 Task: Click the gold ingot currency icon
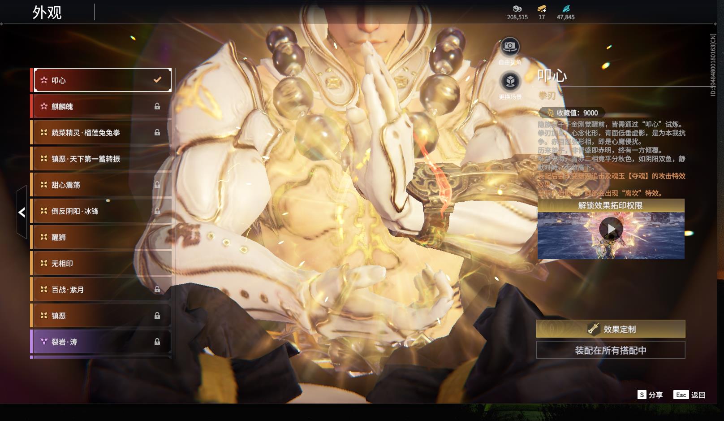click(542, 9)
